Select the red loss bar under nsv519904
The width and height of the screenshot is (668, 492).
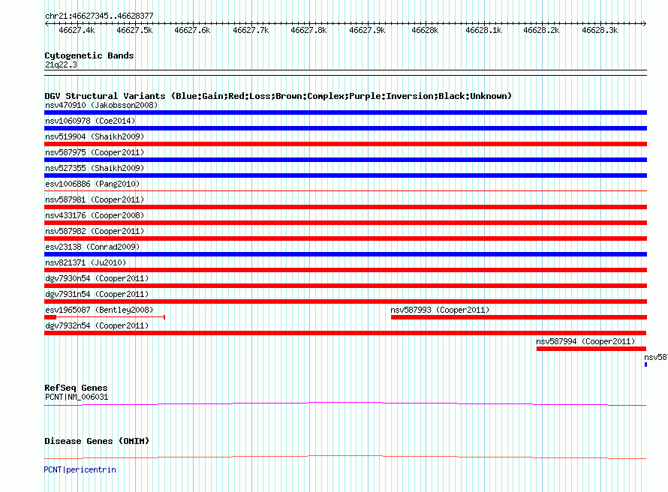(345, 144)
